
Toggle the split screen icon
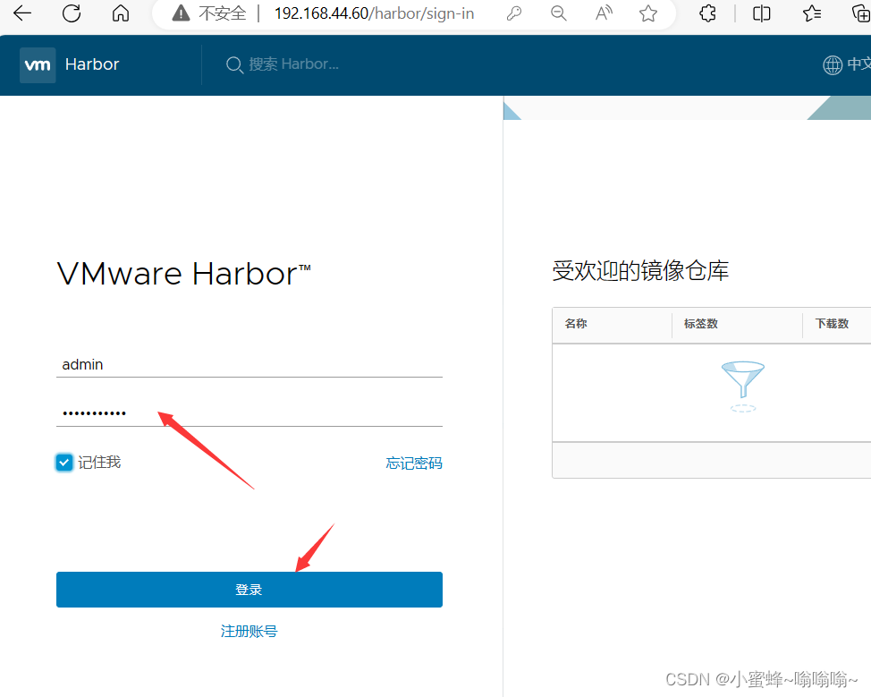click(x=762, y=13)
